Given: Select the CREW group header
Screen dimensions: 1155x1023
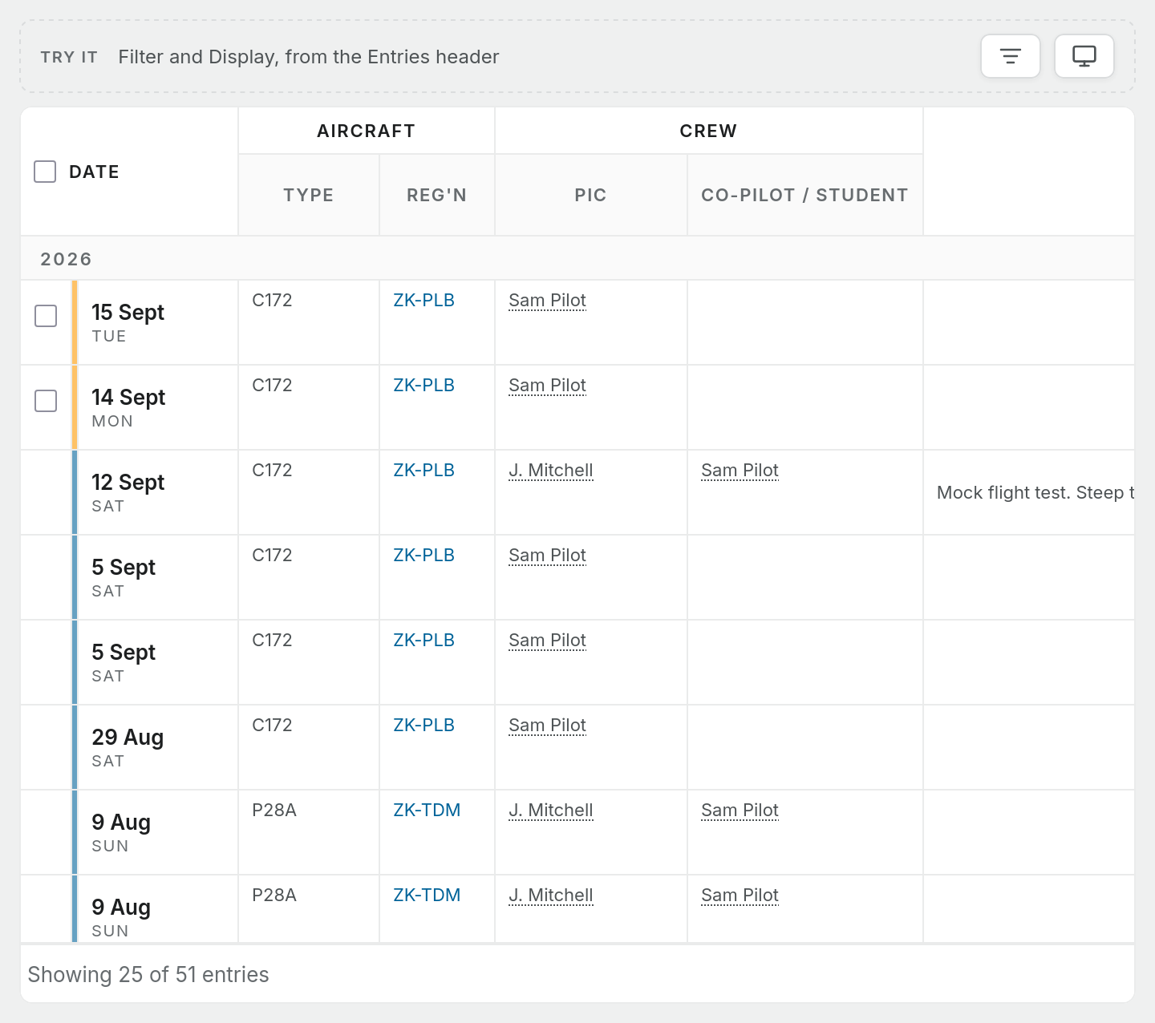Looking at the screenshot, I should [x=709, y=131].
